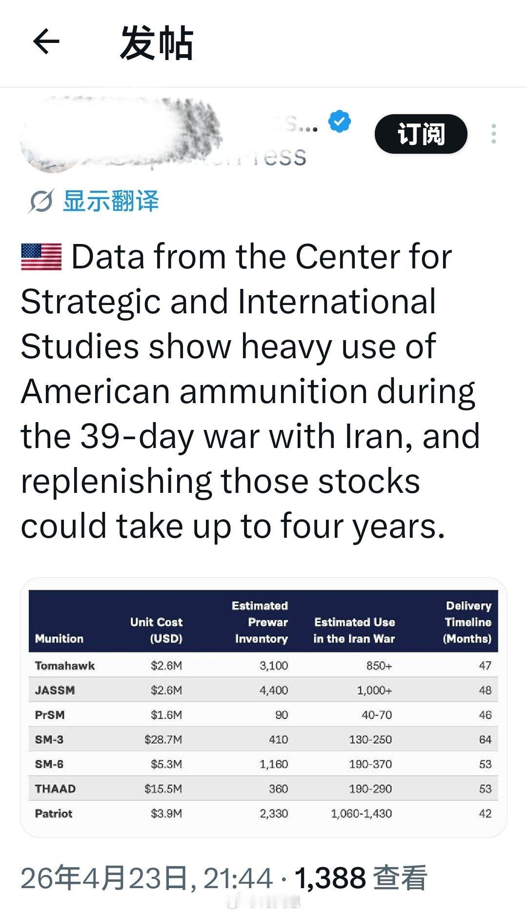Click the translate icon beside 显示翻译
The image size is (527, 914).
click(x=40, y=201)
